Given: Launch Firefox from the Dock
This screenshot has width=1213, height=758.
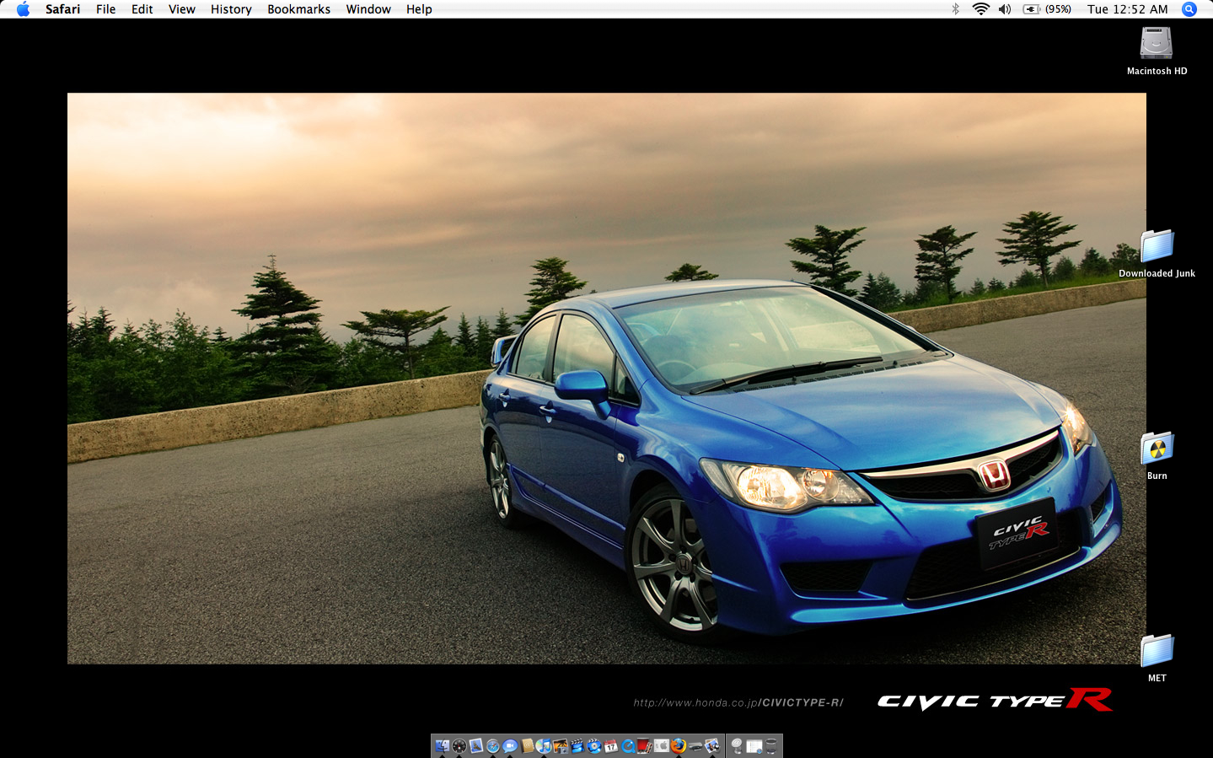Looking at the screenshot, I should [679, 745].
